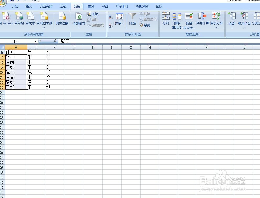Expand the 假设分析 dropdown arrow
The image size is (260, 198).
[x=216, y=28]
